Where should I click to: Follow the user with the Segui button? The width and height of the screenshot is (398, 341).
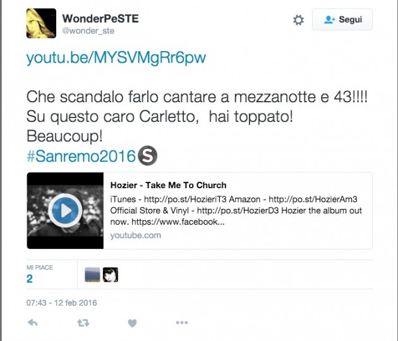pyautogui.click(x=342, y=20)
